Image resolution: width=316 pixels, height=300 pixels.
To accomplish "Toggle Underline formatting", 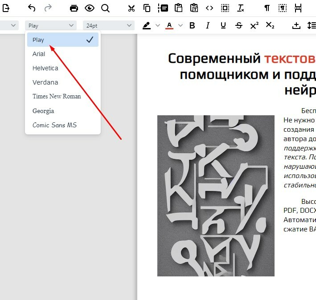I will point(223,26).
